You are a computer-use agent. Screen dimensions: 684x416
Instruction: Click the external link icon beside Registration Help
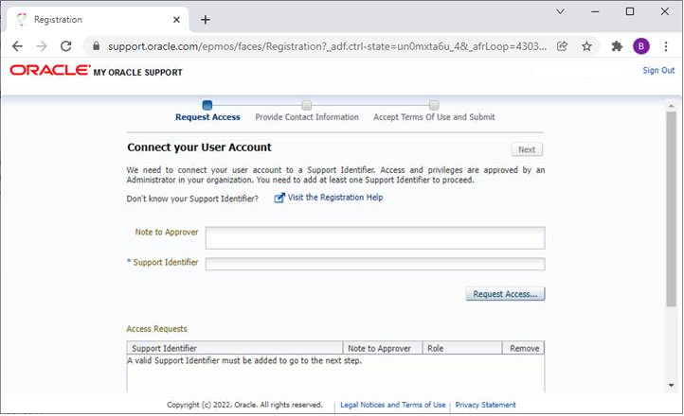point(279,198)
